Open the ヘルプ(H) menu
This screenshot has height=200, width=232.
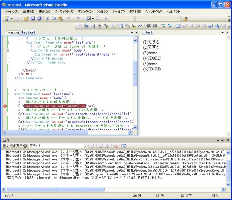173,12
